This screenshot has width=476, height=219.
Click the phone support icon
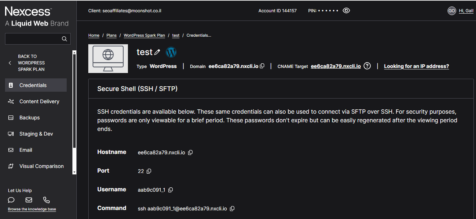(46, 200)
